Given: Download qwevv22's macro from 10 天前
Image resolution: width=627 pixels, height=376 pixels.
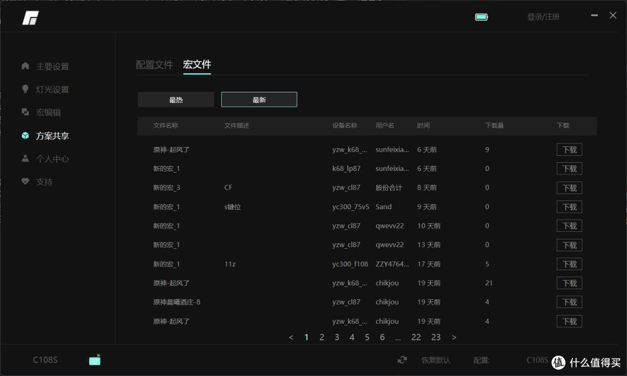Looking at the screenshot, I should [570, 226].
